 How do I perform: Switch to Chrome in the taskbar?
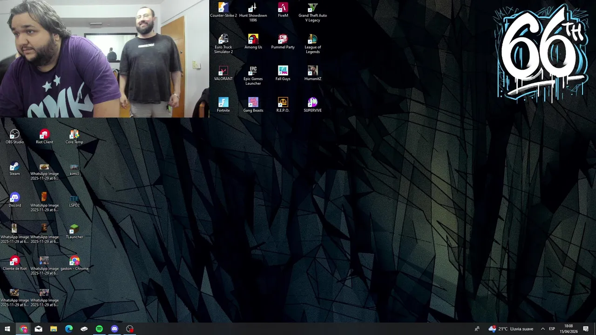(x=23, y=329)
